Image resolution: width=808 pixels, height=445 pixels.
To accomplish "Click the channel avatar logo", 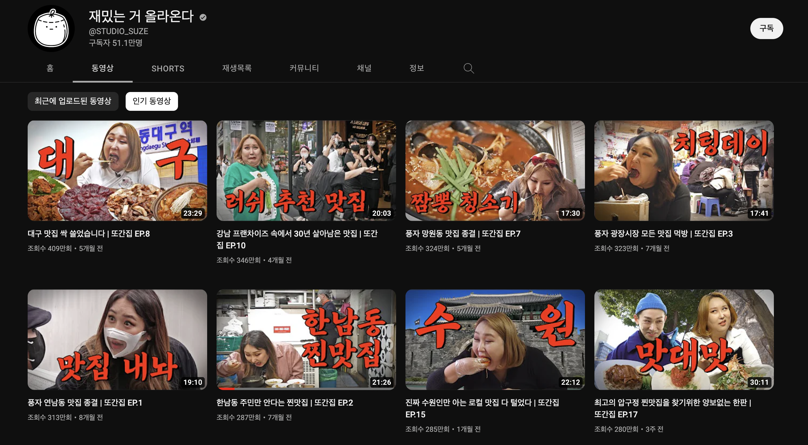I will pyautogui.click(x=51, y=29).
